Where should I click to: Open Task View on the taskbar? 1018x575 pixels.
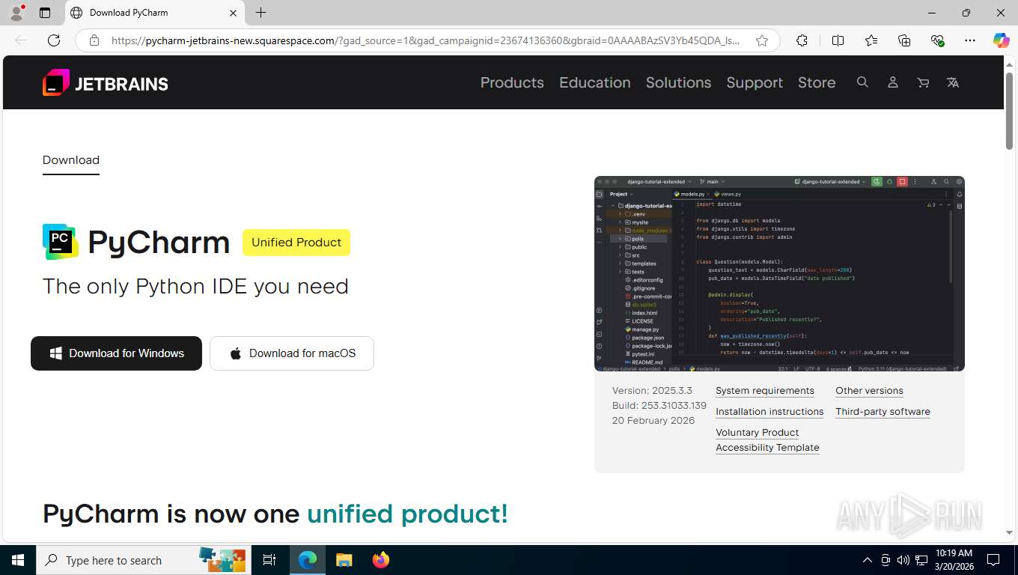[269, 560]
